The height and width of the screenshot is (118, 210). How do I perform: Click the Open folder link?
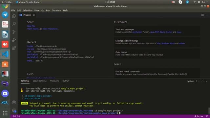[x=33, y=29]
